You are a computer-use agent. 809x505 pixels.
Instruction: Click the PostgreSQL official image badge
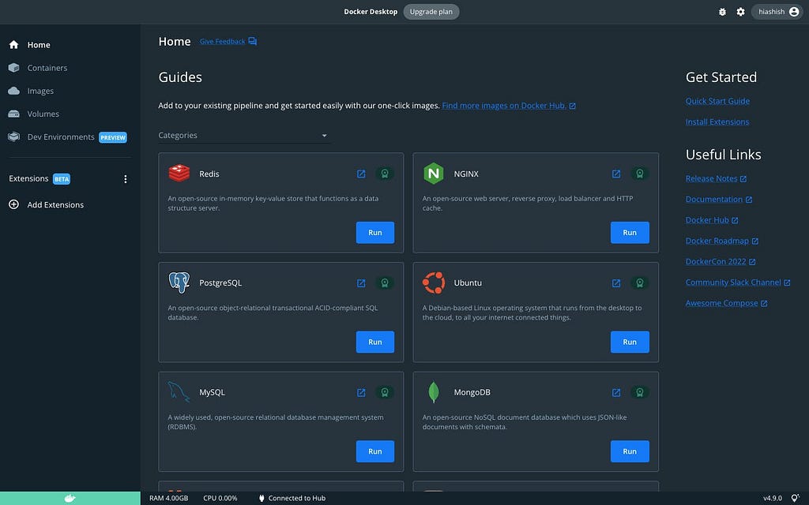(x=385, y=283)
